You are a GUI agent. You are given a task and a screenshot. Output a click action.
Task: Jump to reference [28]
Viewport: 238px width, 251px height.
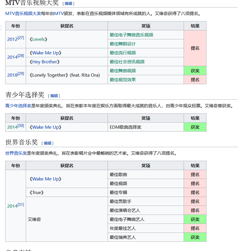[21, 56]
